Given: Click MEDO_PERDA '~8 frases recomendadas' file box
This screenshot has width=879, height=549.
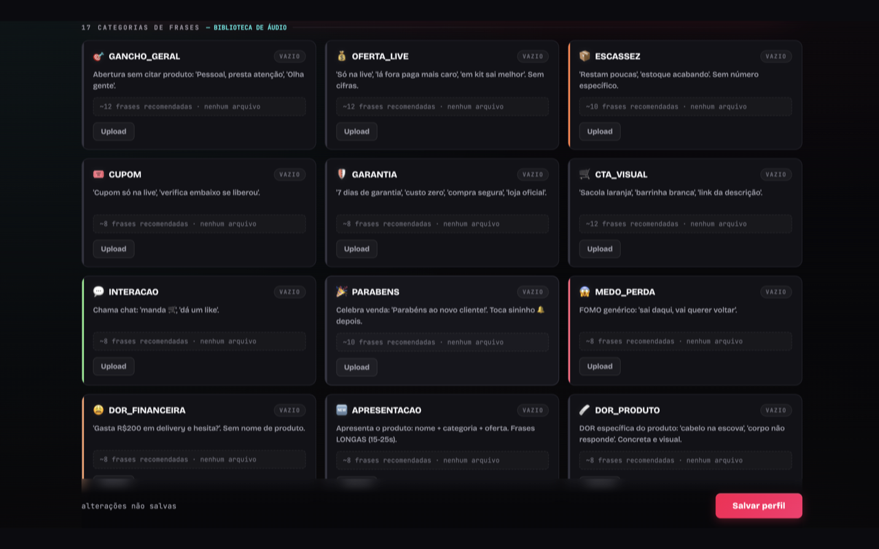Looking at the screenshot, I should pyautogui.click(x=685, y=341).
